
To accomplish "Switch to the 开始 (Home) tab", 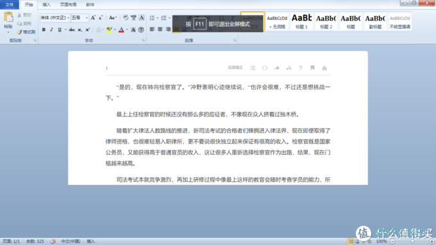I will (x=29, y=4).
